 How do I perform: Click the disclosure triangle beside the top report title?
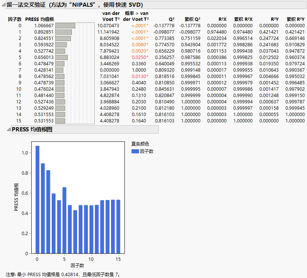[4, 5]
